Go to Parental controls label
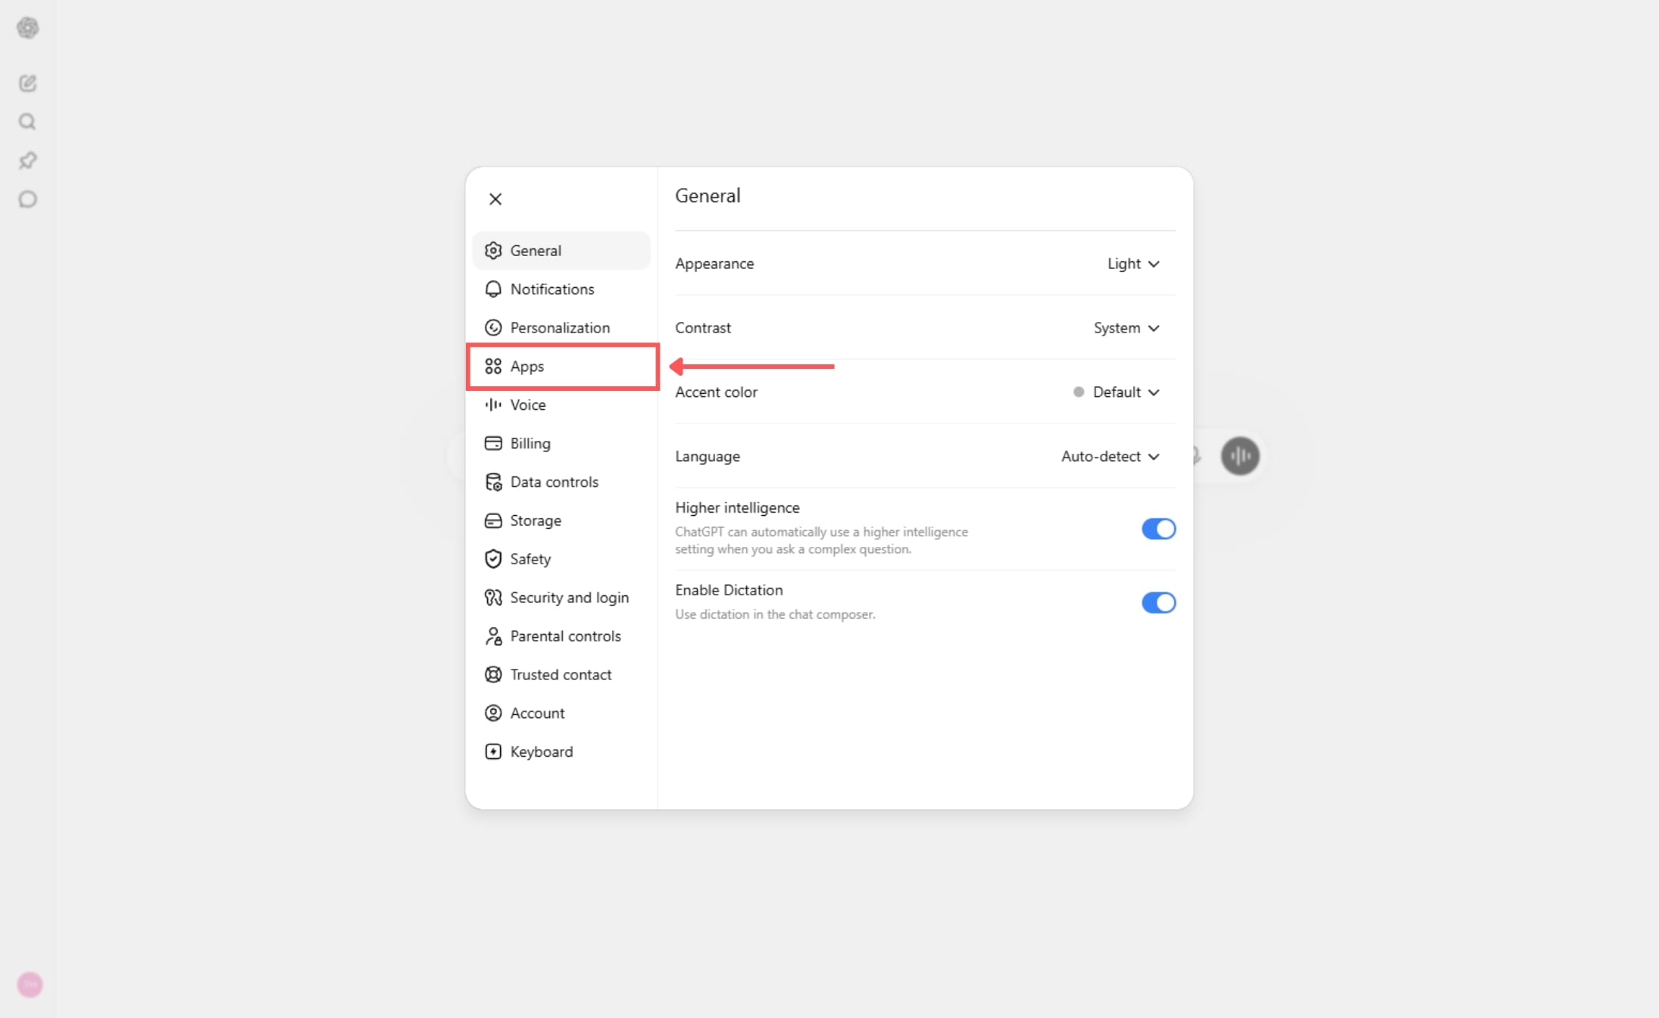1659x1018 pixels. pos(566,636)
